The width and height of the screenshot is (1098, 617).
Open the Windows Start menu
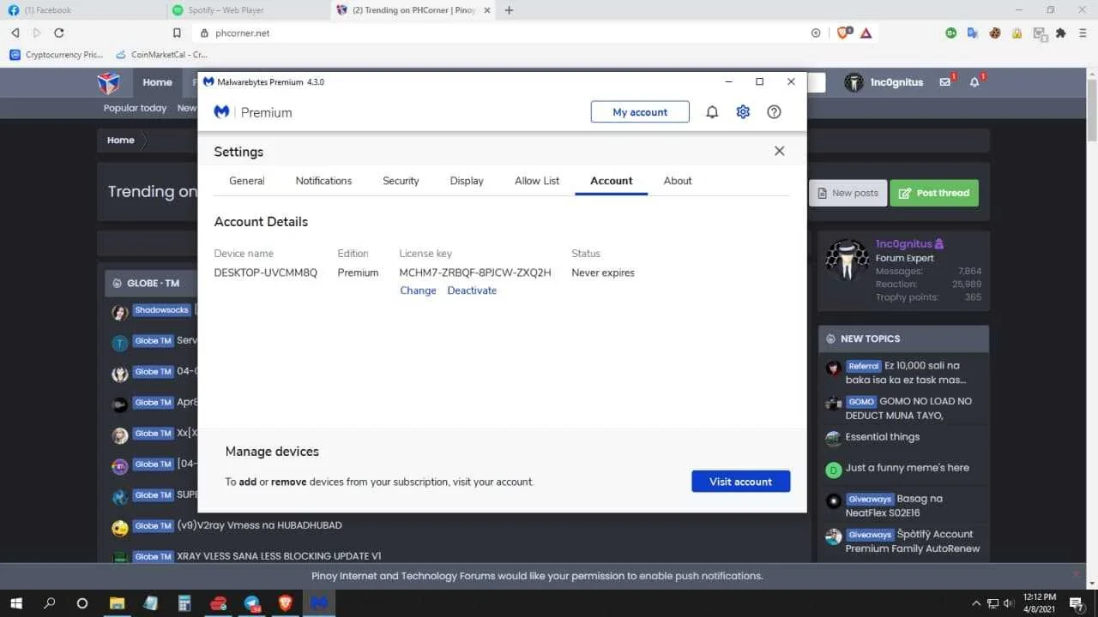pyautogui.click(x=15, y=603)
